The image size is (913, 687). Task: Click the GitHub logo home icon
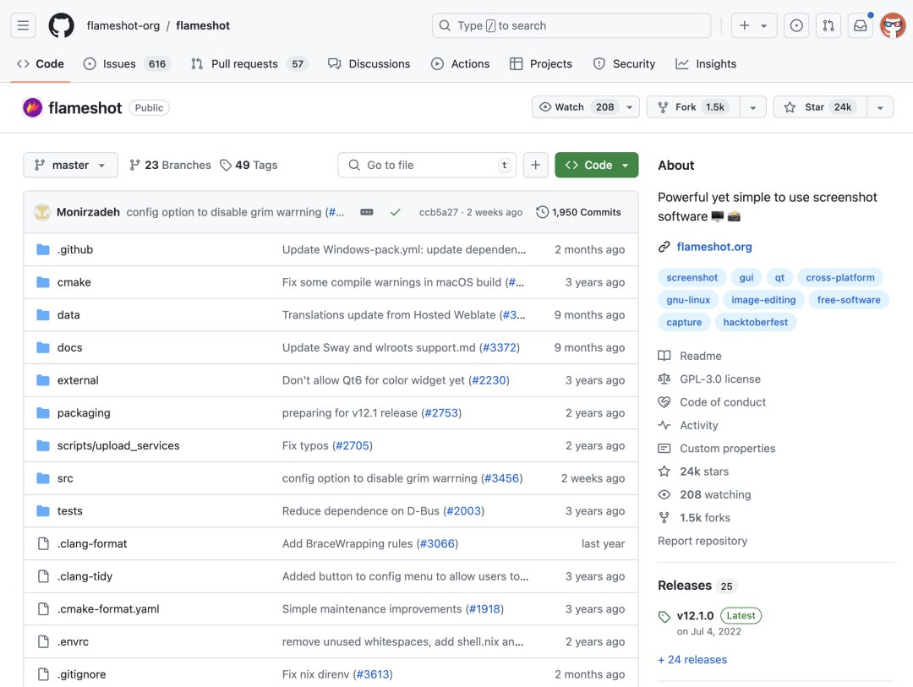[x=61, y=25]
